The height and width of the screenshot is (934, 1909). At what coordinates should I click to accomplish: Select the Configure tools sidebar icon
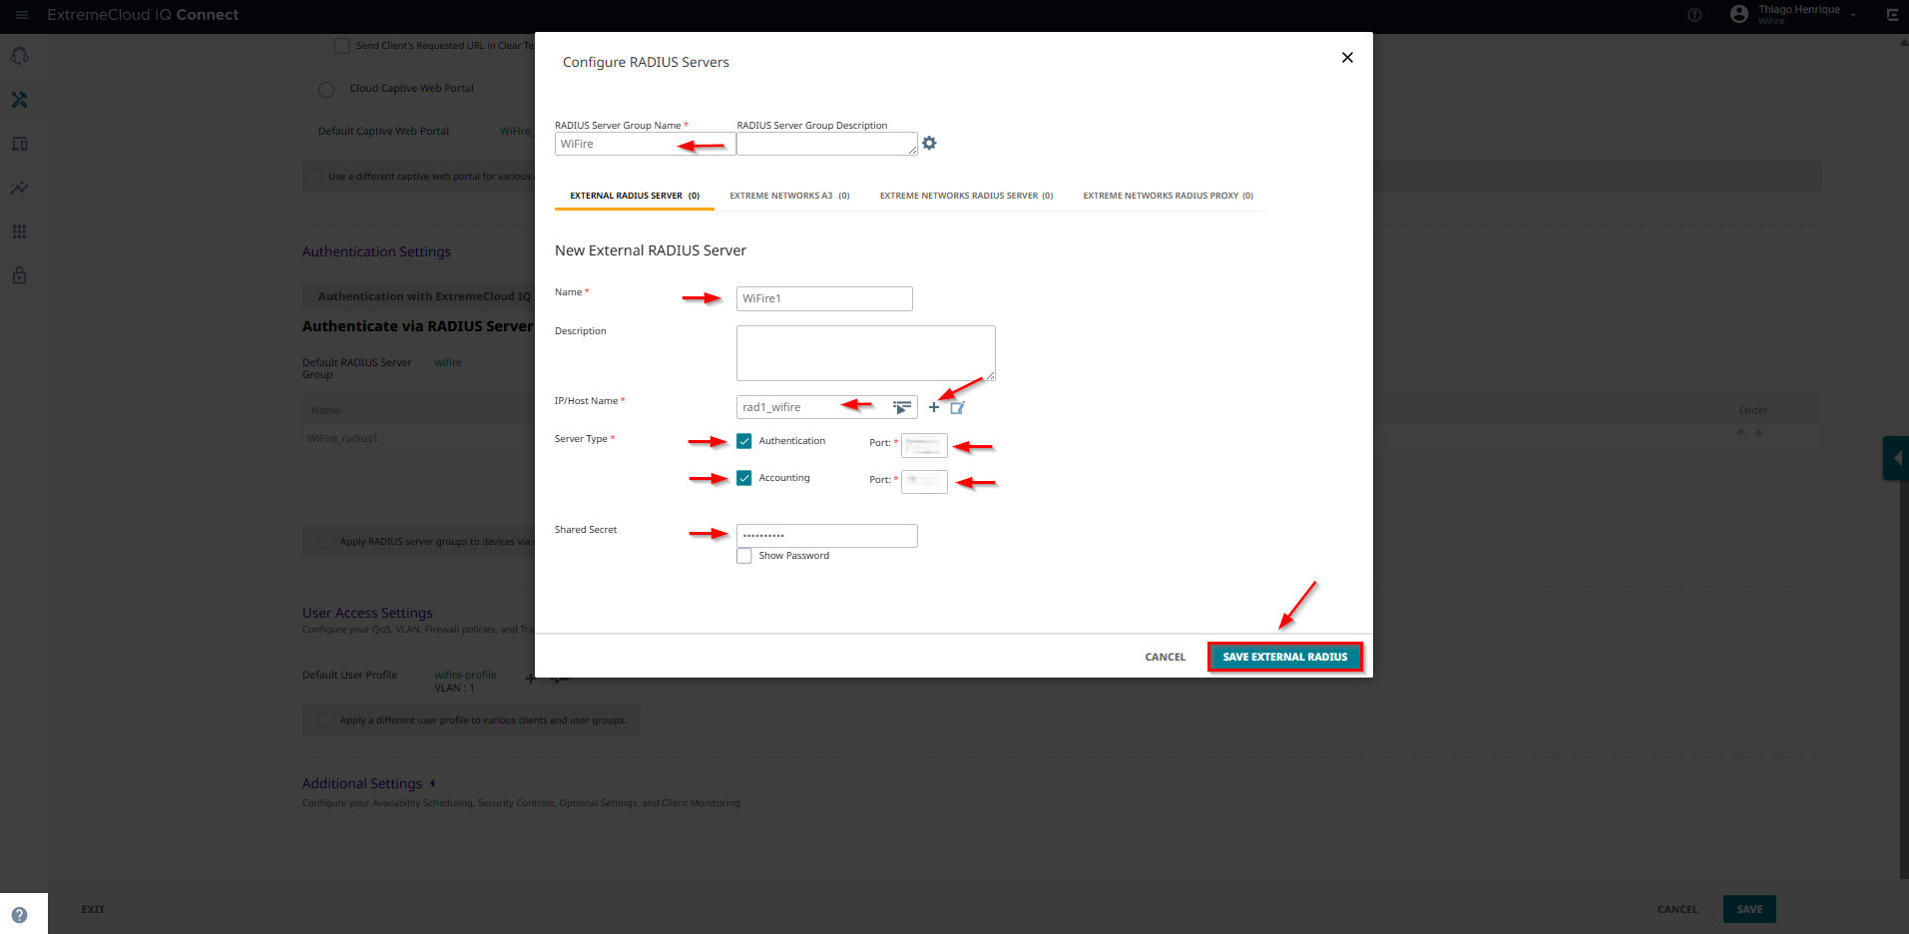[x=19, y=100]
